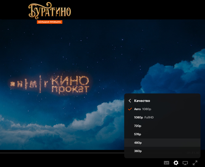This screenshot has width=205, height=167.
Task: Set playback quality to 576p
Action: click(x=162, y=134)
